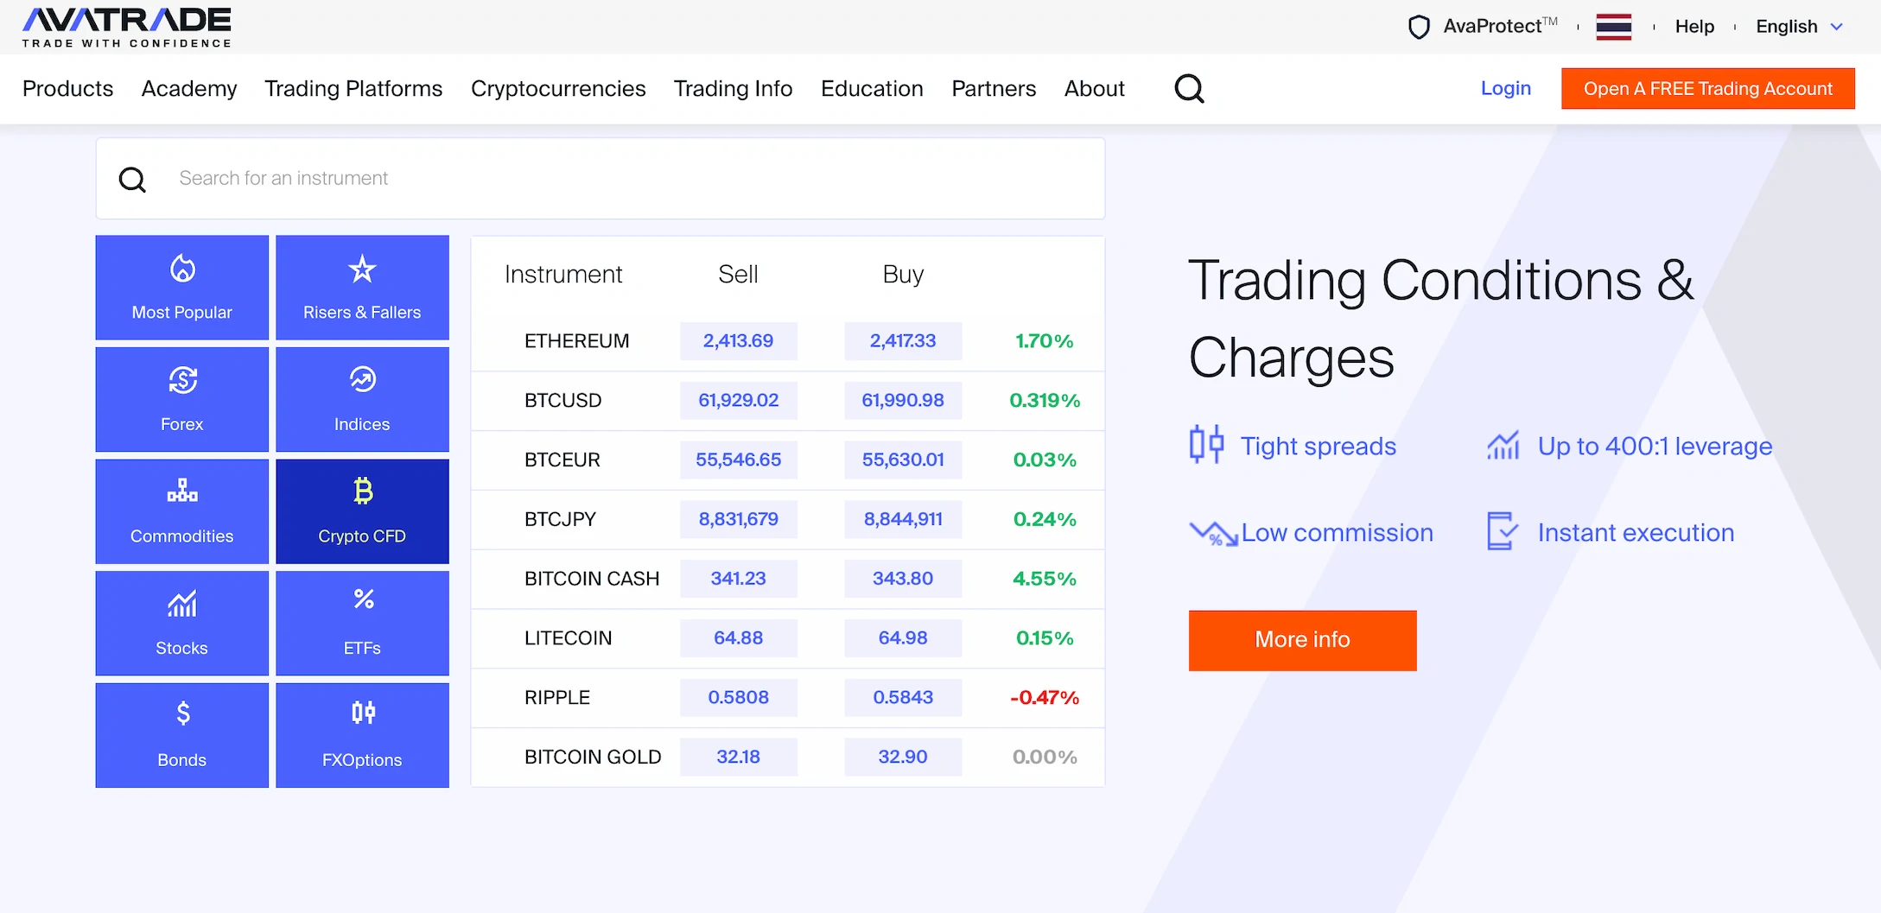The width and height of the screenshot is (1881, 913).
Task: Open the ETFs percent icon tile
Action: click(x=362, y=600)
